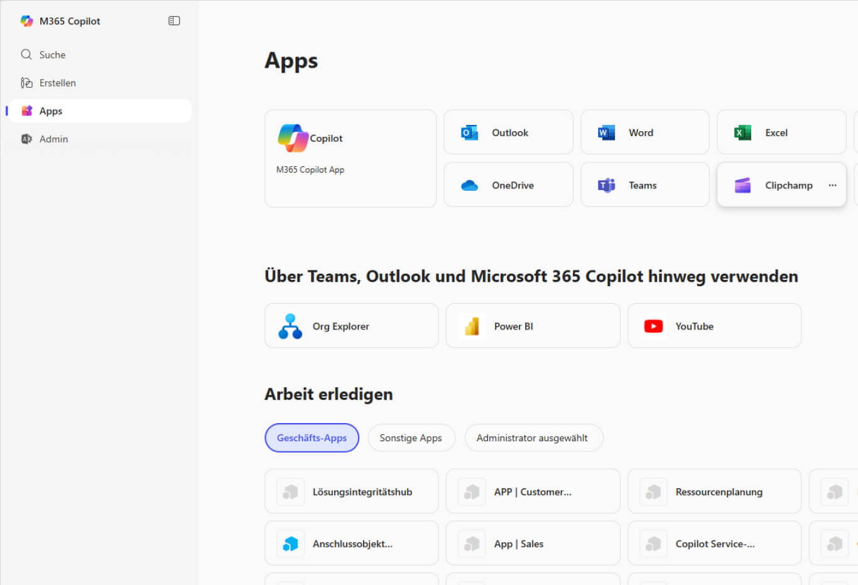
Task: Click the Org Explorer icon
Action: point(290,326)
